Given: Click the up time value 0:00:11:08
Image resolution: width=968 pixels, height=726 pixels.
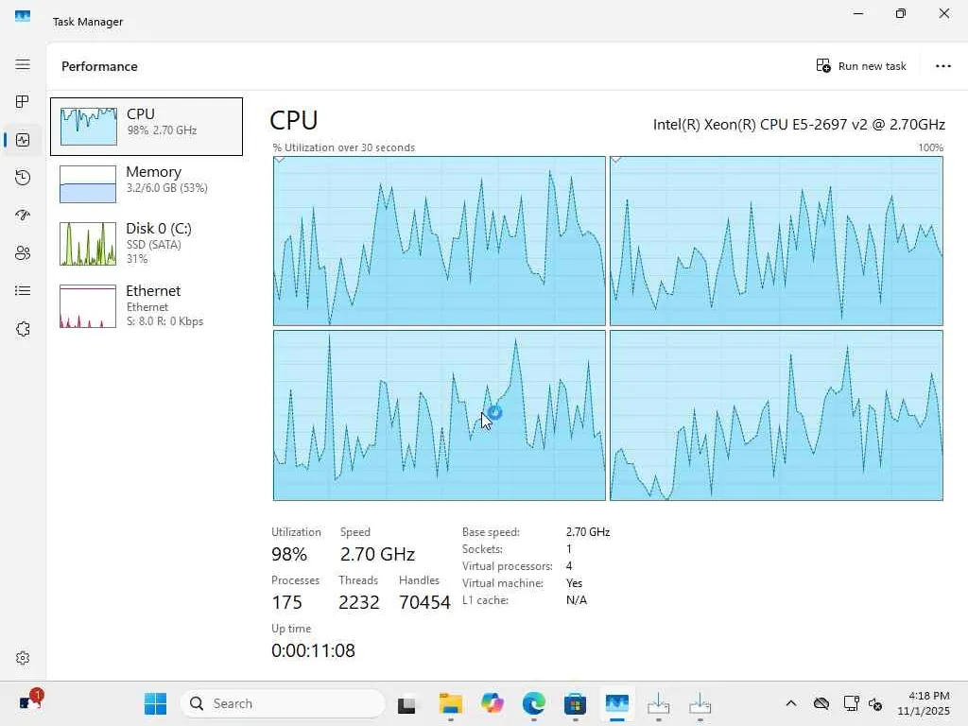Looking at the screenshot, I should (313, 650).
